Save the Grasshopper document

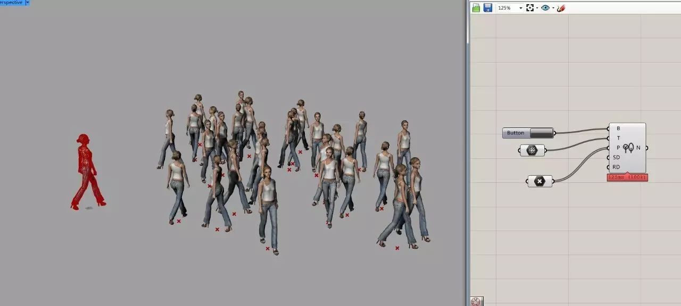point(487,8)
